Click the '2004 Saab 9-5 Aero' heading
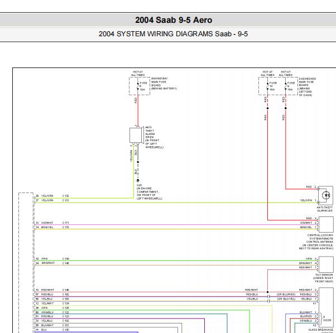This screenshot has width=336, height=333. pyautogui.click(x=174, y=20)
